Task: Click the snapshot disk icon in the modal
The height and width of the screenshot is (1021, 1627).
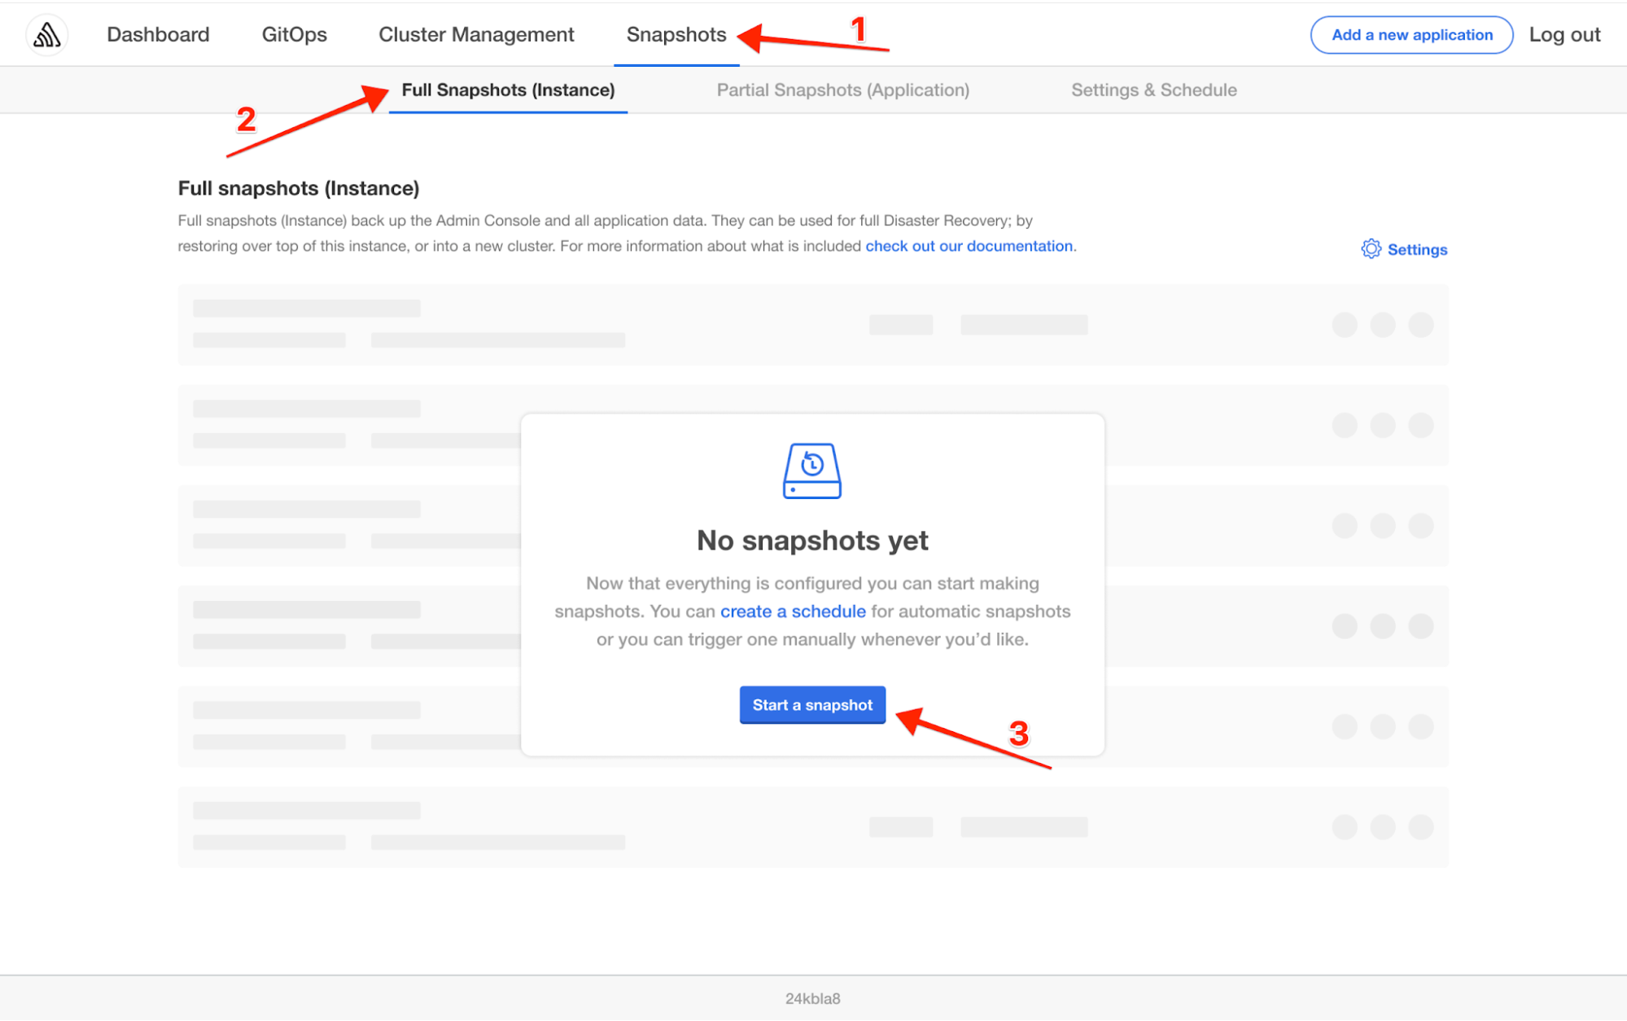Action: tap(811, 471)
